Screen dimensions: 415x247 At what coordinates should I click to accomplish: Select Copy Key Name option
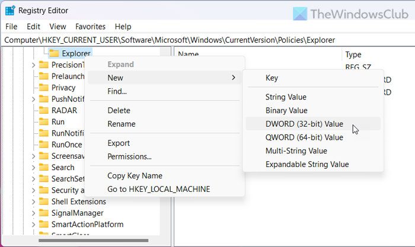(x=164, y=175)
